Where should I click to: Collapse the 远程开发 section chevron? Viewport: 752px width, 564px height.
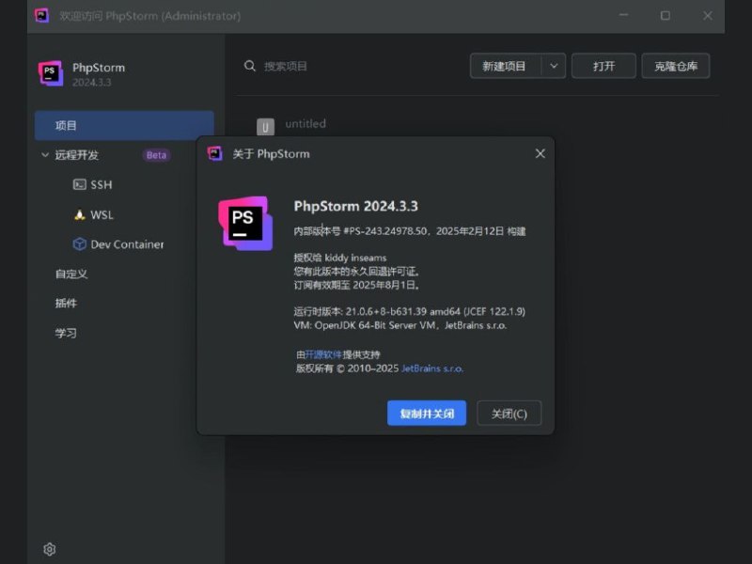(x=45, y=155)
